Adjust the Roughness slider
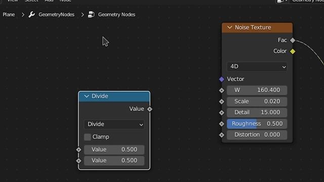 pos(257,123)
